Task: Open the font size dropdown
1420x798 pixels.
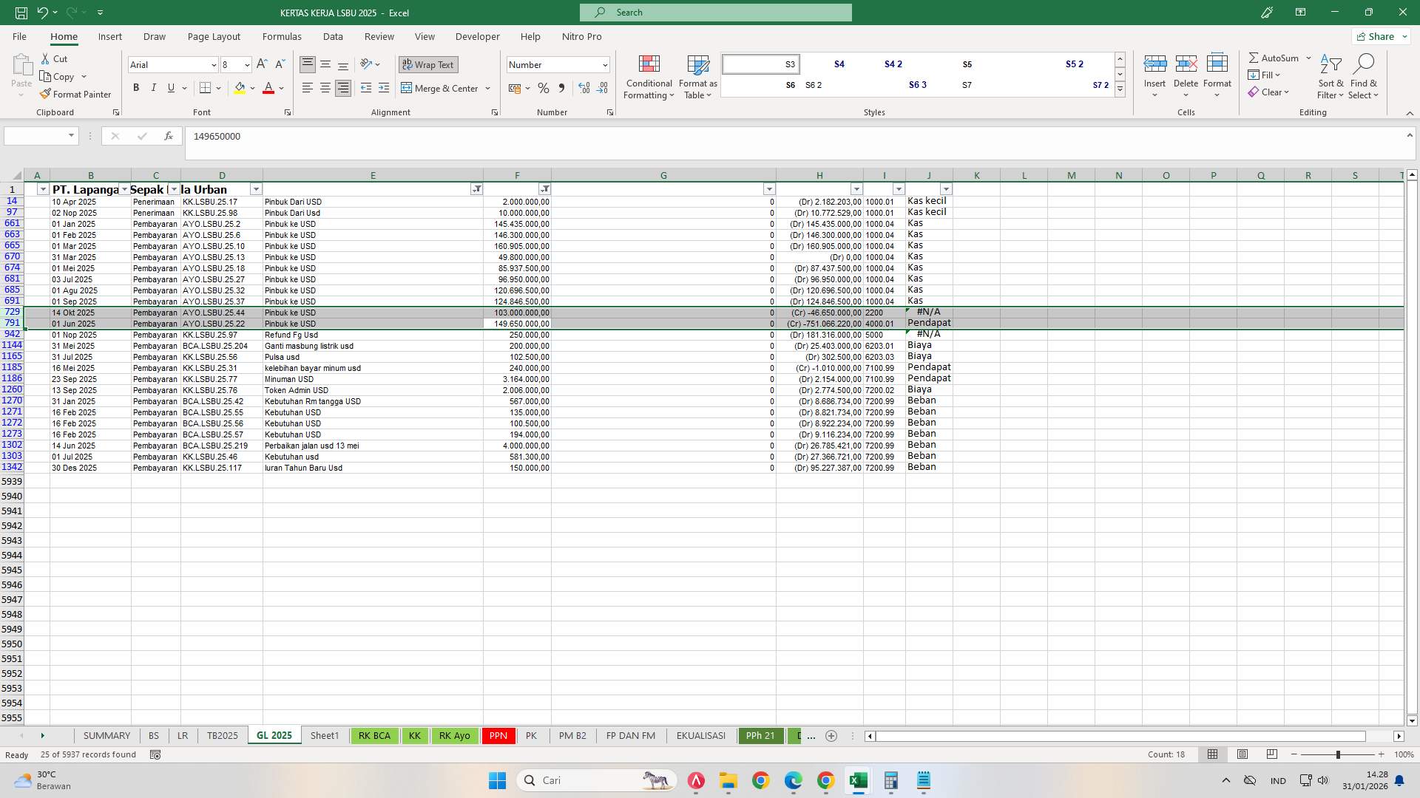Action: [x=247, y=65]
